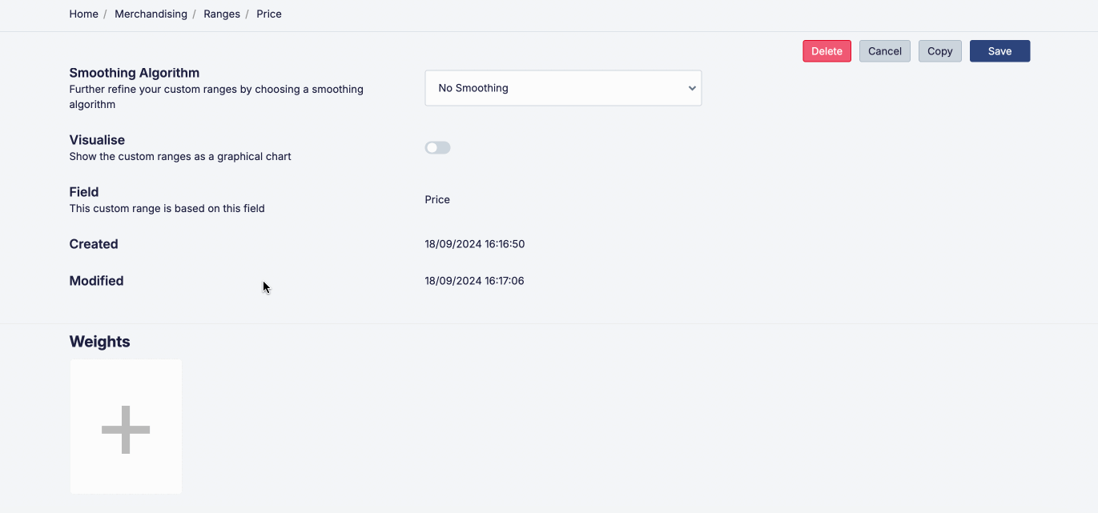This screenshot has width=1098, height=513.
Task: Click the Weights section heading
Action: point(99,342)
